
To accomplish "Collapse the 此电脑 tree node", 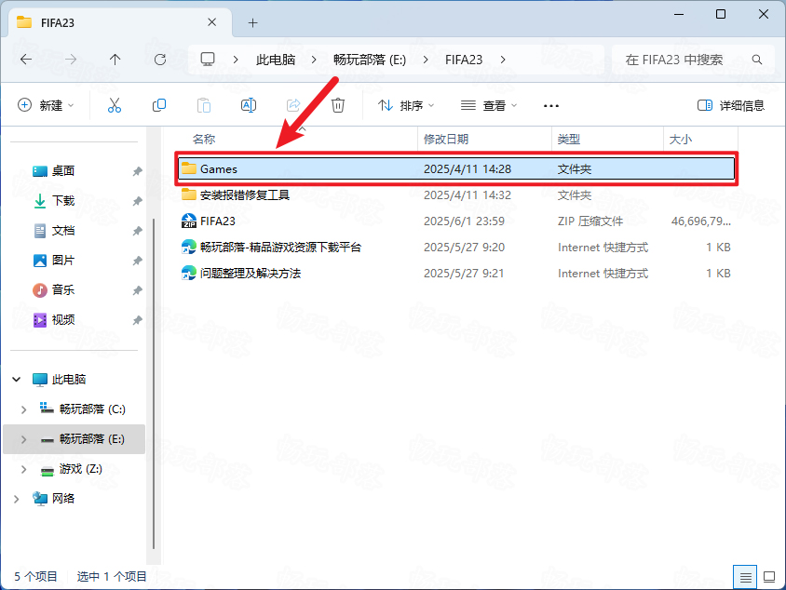I will [17, 379].
